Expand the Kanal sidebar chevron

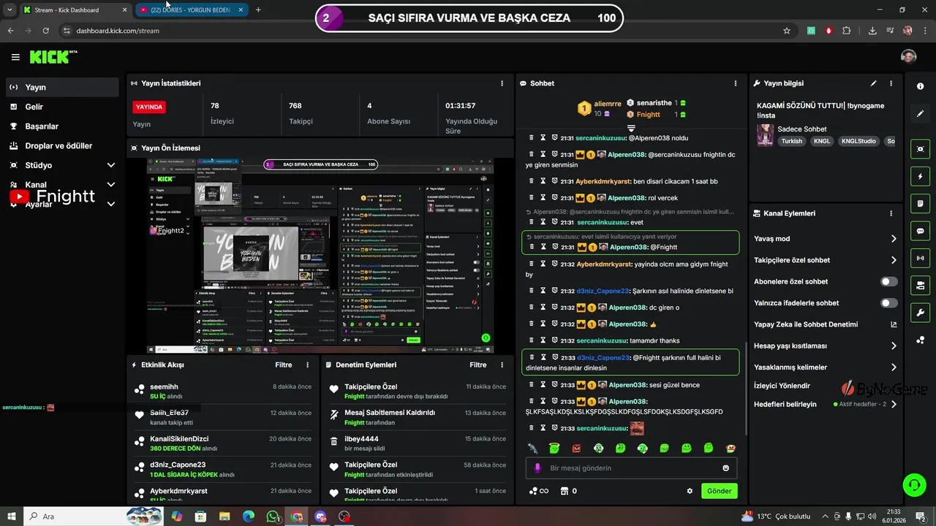click(x=111, y=185)
